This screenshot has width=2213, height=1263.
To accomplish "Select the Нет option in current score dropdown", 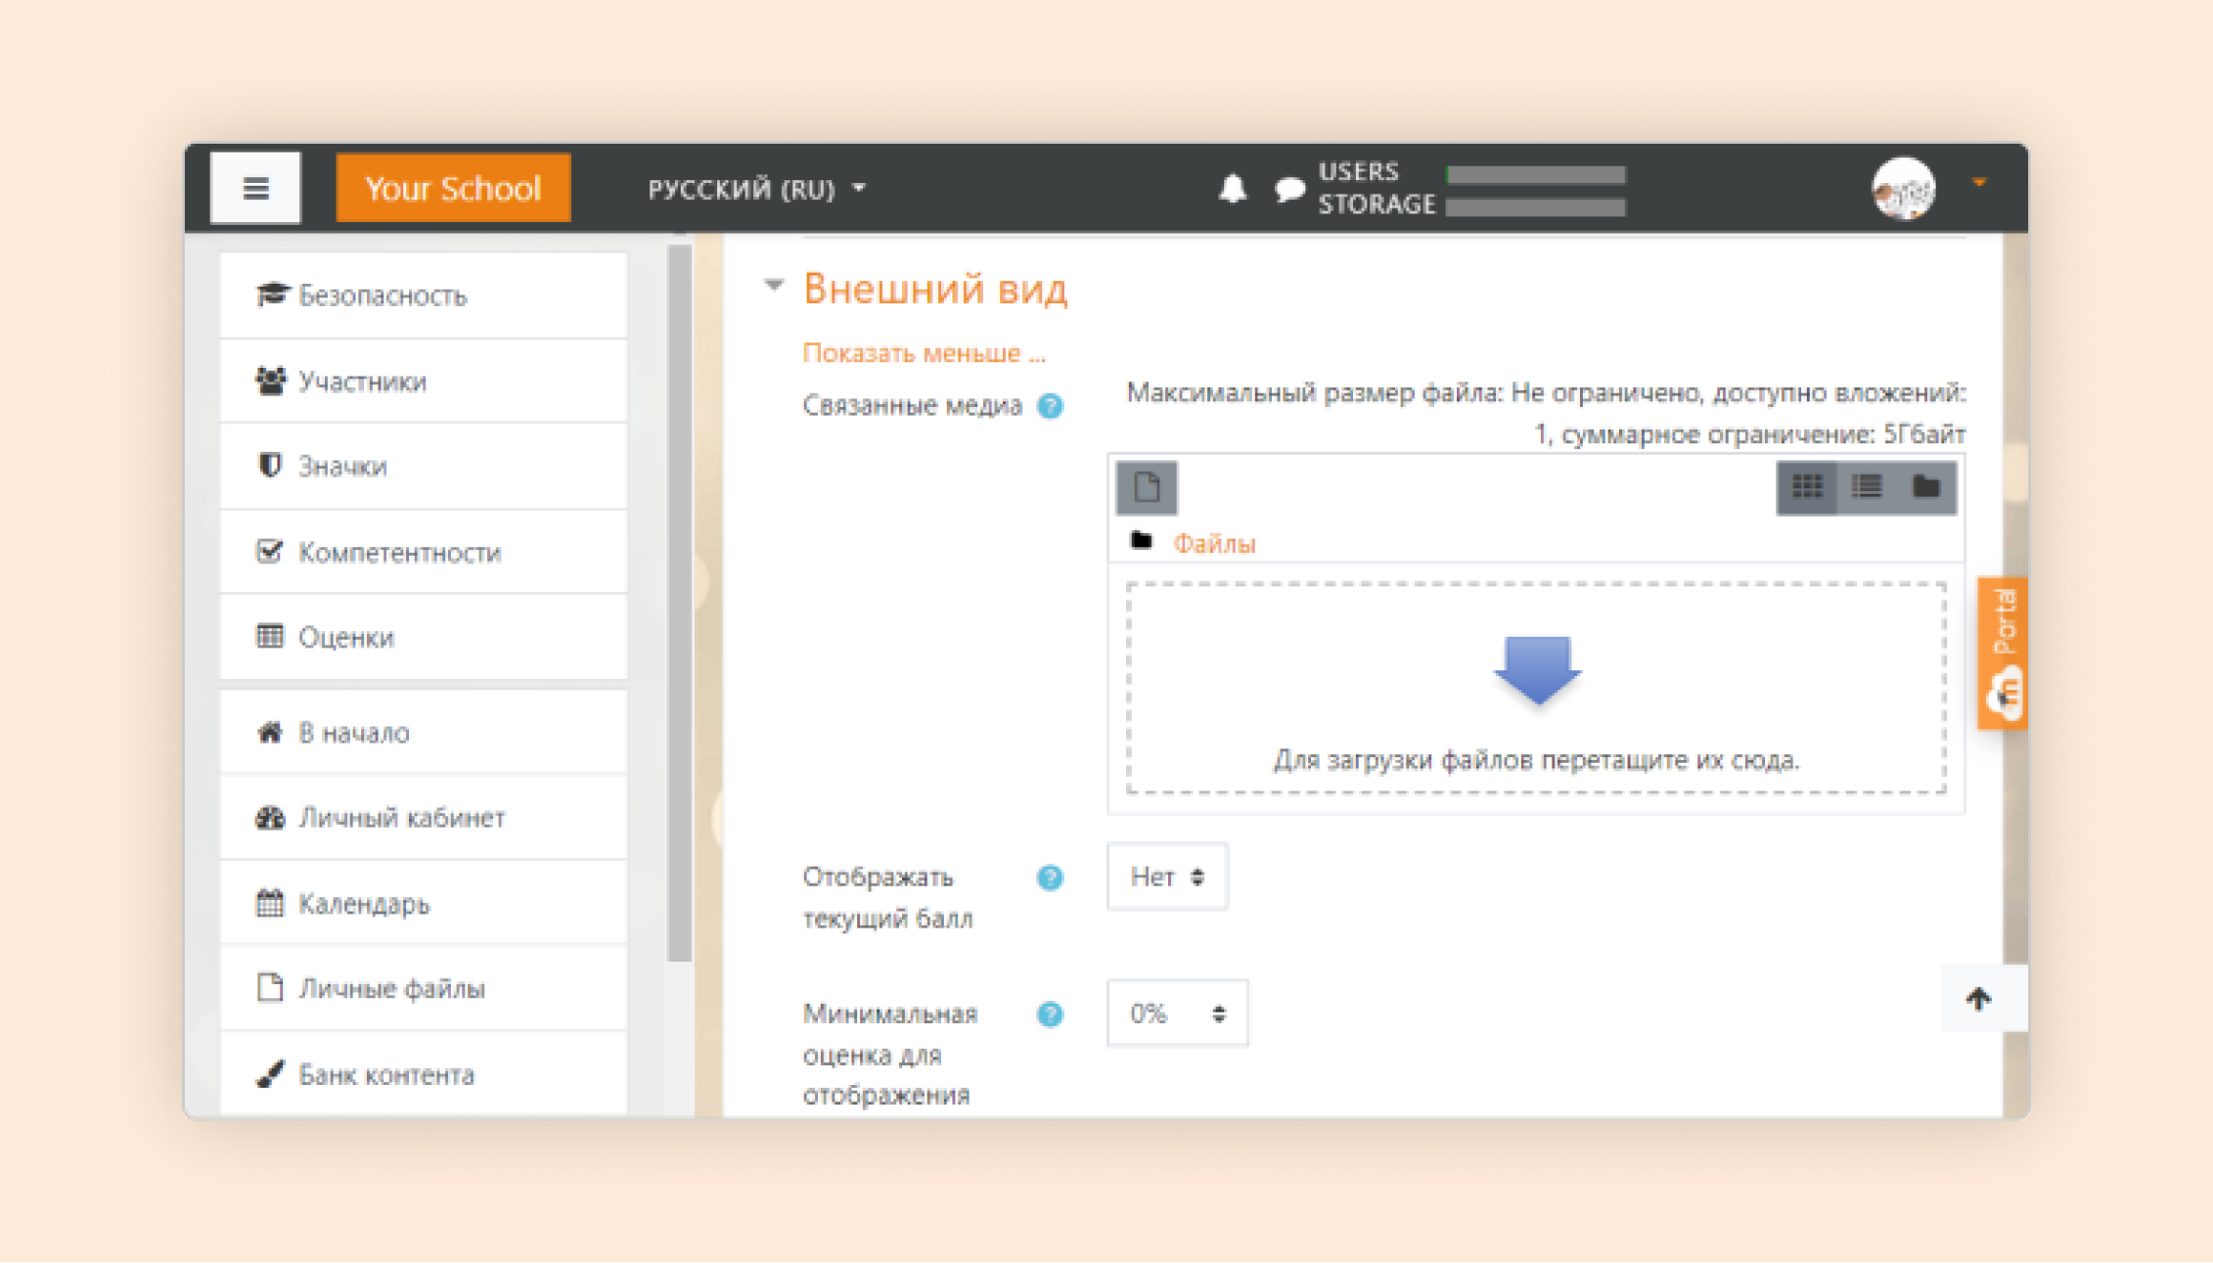I will (1162, 874).
